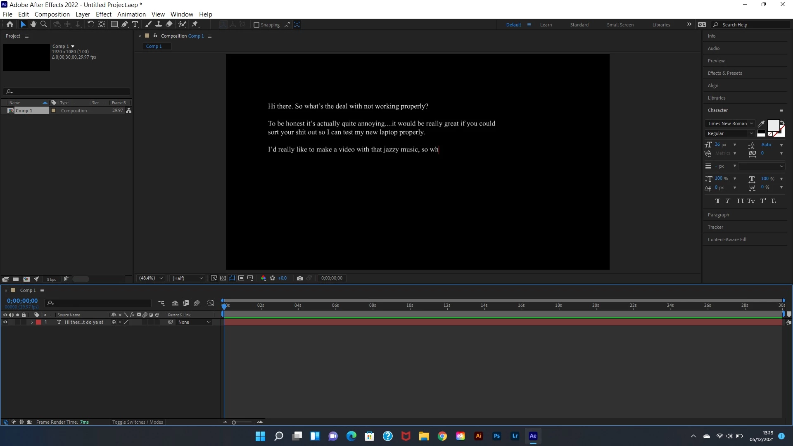Enable the Snapping checkbox
The width and height of the screenshot is (793, 446).
[256, 25]
